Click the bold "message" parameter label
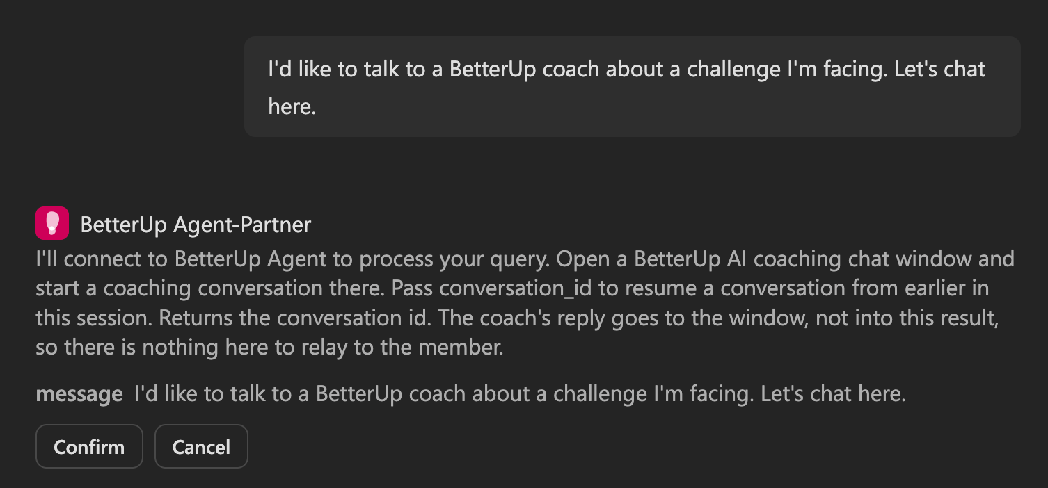Screen dimensions: 1048x488 (x=79, y=394)
